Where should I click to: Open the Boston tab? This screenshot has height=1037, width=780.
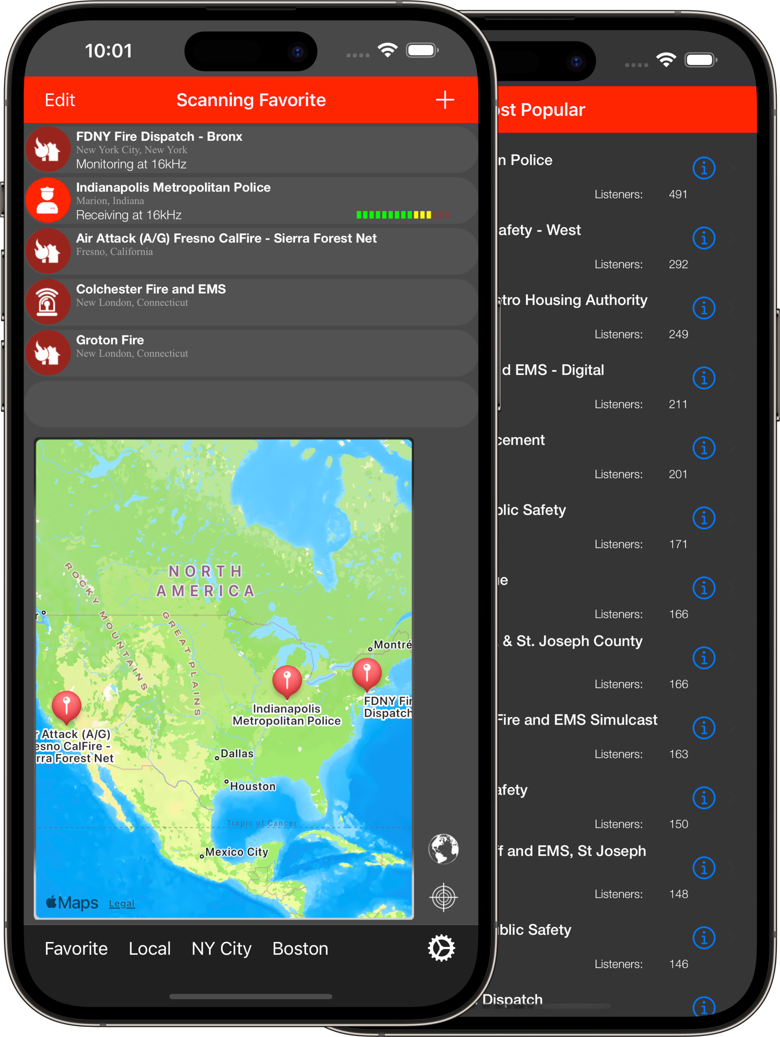tap(300, 948)
